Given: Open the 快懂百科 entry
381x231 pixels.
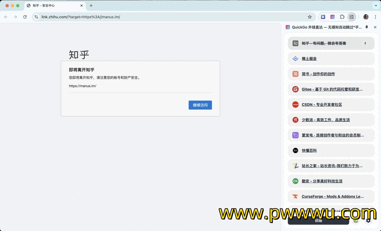Looking at the screenshot, I should pyautogui.click(x=331, y=151).
